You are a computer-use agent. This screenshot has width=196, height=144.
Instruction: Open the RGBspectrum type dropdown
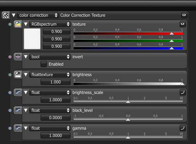click(50, 24)
